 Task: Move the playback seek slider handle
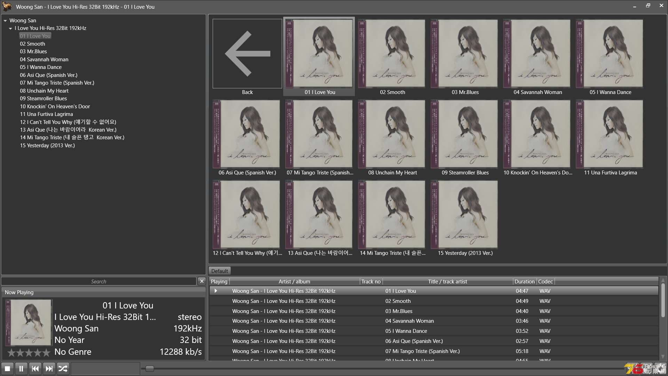point(150,368)
